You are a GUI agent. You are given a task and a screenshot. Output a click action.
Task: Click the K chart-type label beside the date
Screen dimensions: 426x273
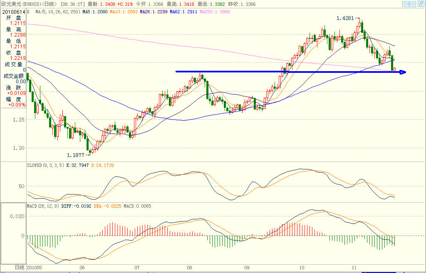[29, 12]
